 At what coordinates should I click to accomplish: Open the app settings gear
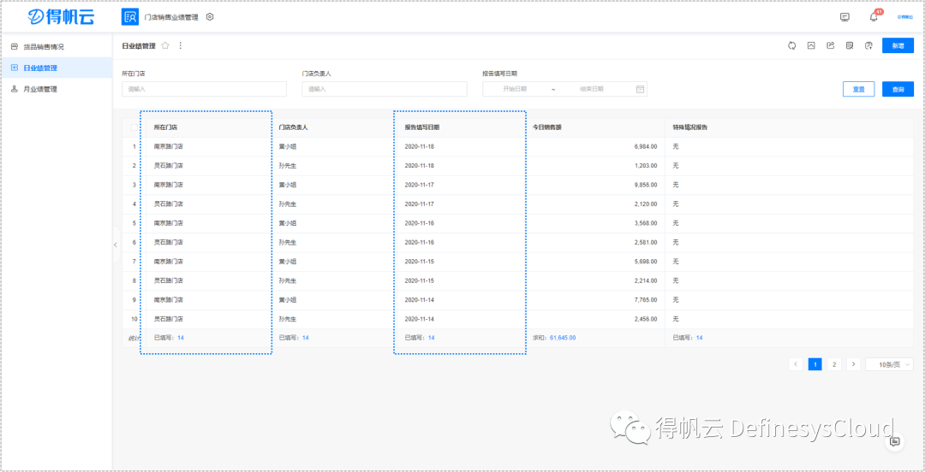[x=210, y=17]
